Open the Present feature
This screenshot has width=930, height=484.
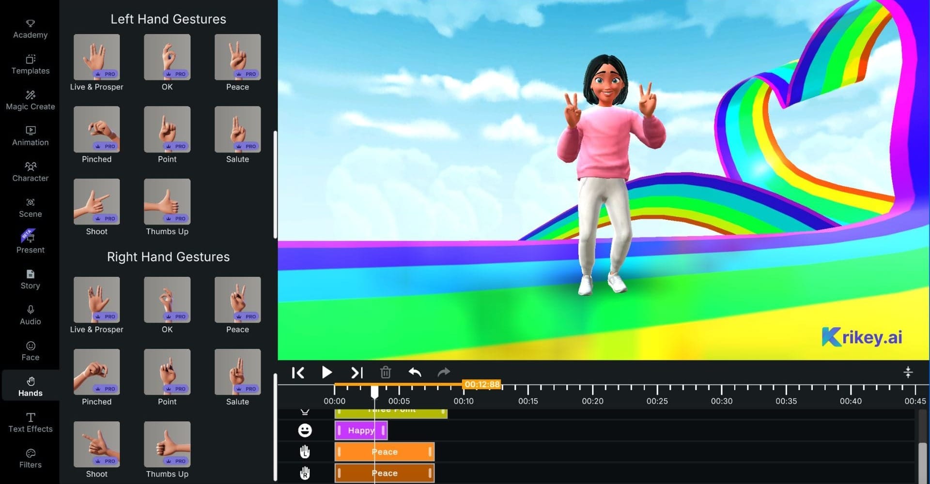click(30, 243)
